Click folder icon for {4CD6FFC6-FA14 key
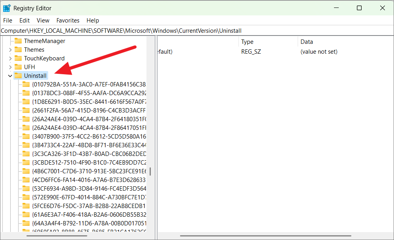394x240 pixels. [x=26, y=180]
